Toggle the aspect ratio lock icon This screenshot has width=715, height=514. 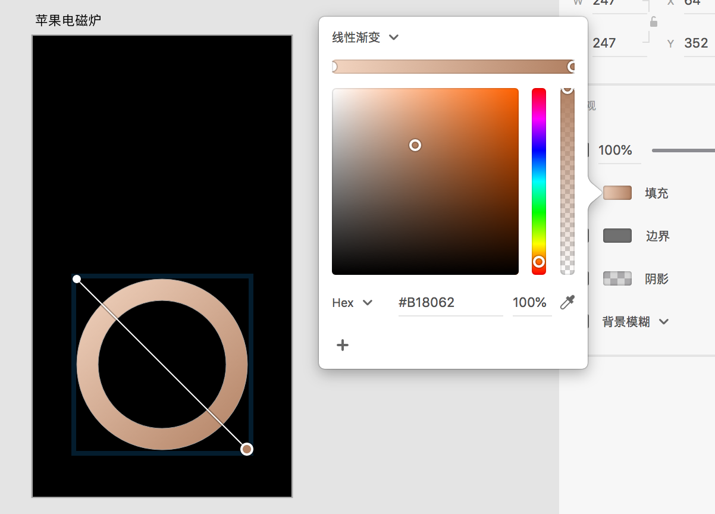(x=654, y=22)
